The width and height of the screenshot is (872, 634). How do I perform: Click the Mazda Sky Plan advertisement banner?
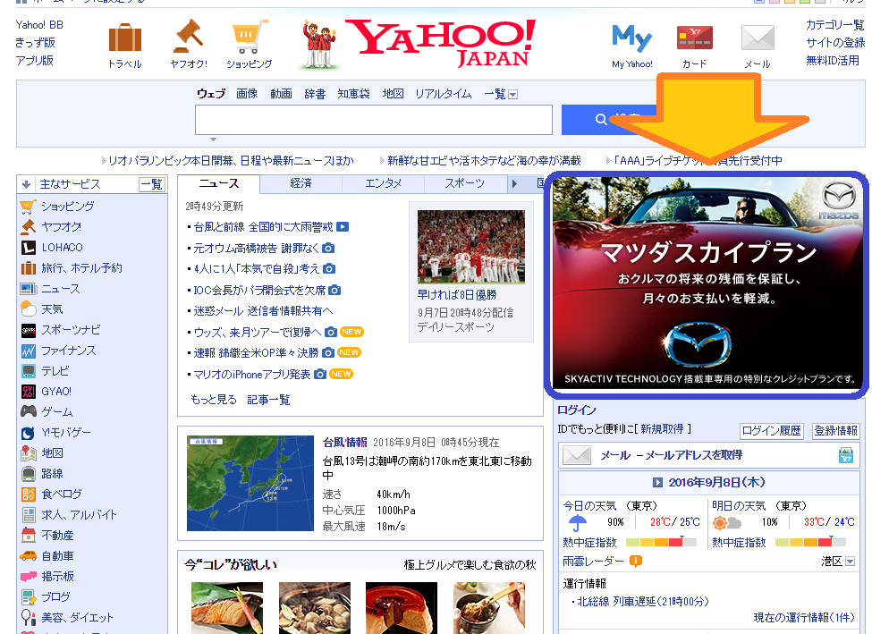[x=707, y=283]
